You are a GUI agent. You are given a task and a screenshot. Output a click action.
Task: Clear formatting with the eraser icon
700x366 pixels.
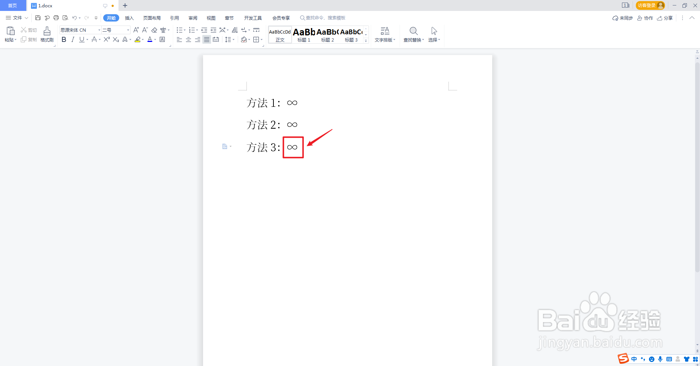point(154,30)
